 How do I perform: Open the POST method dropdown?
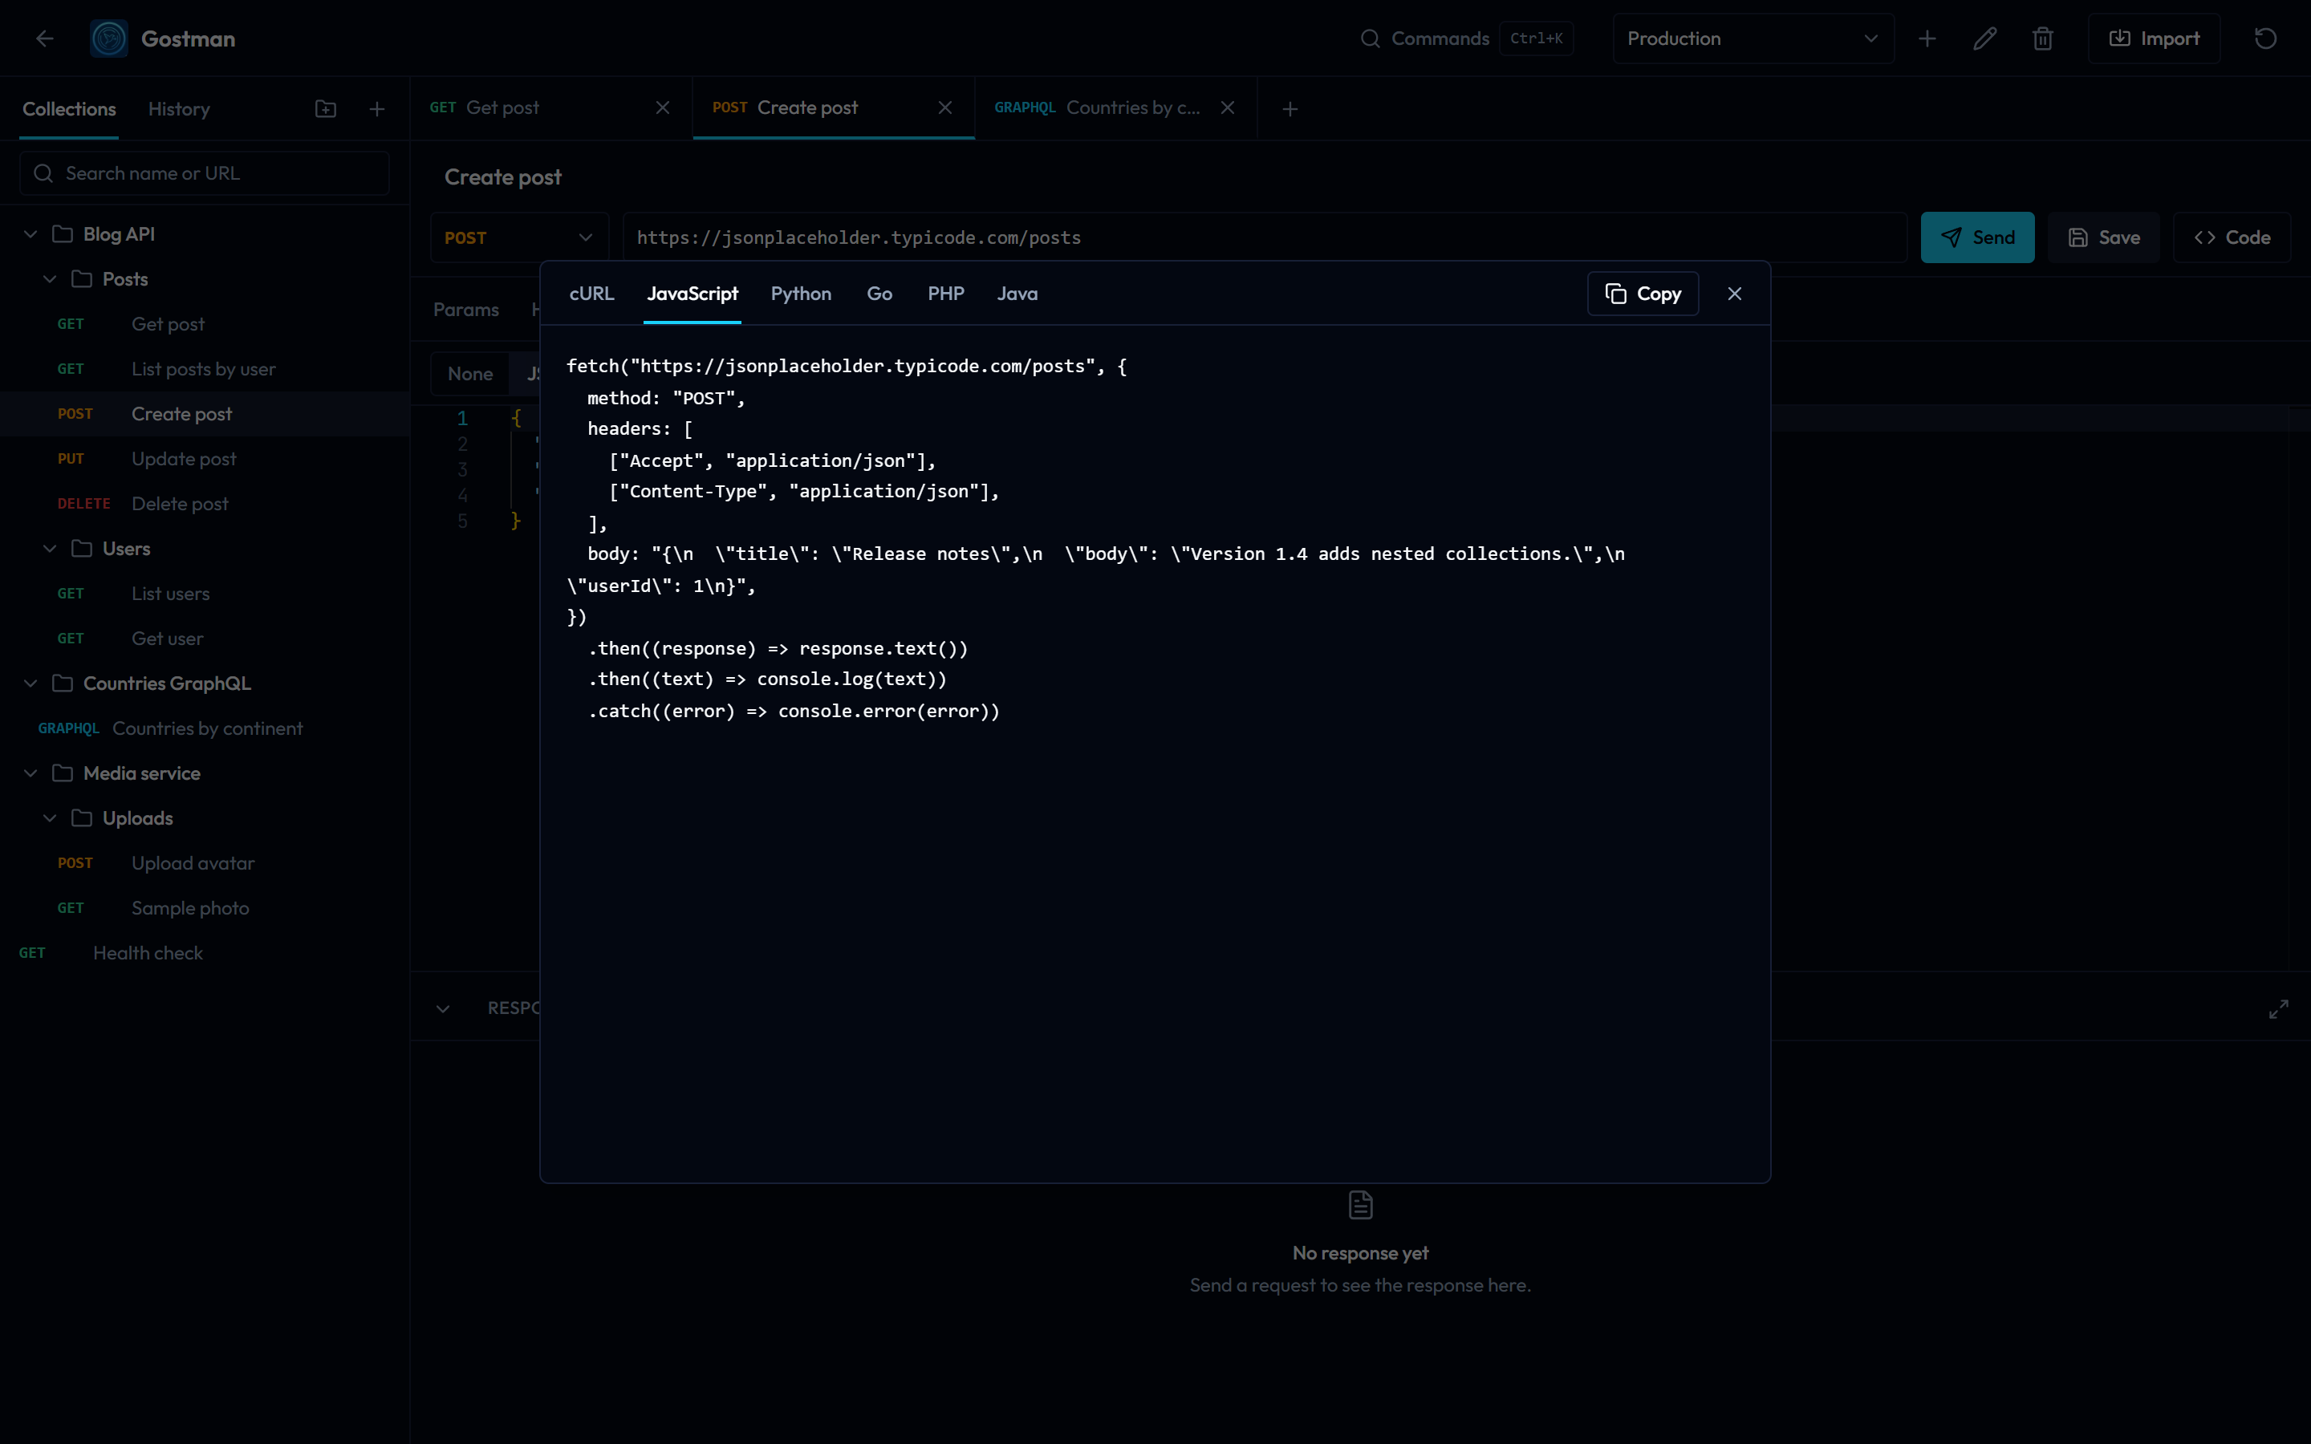pyautogui.click(x=519, y=237)
